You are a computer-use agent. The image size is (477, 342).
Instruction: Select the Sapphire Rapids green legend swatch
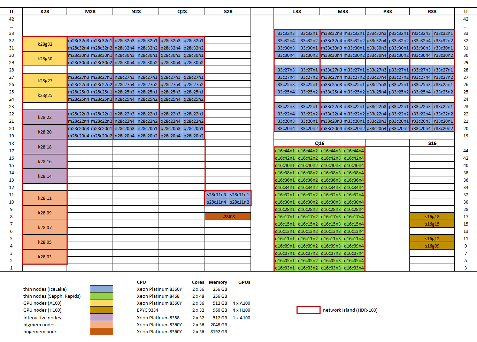(x=101, y=296)
